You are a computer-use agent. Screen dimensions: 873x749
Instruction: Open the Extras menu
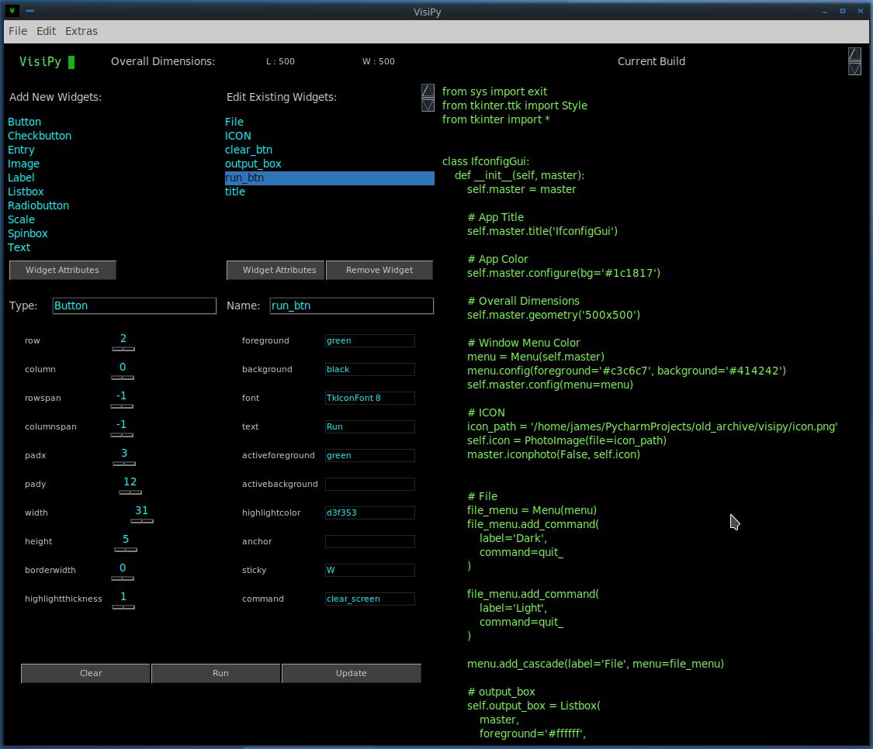[x=81, y=31]
